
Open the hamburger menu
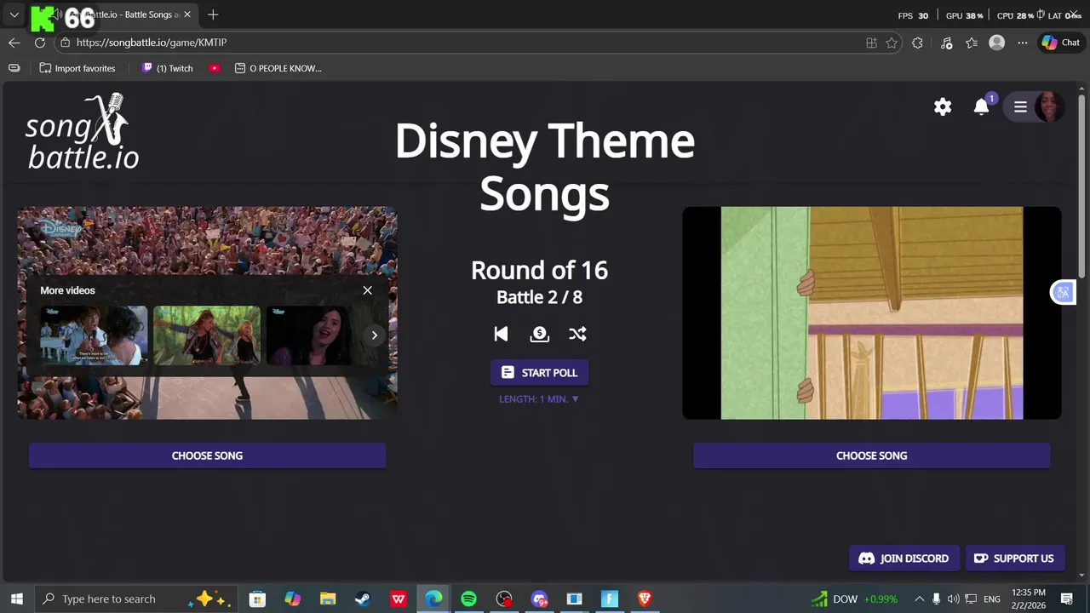point(1020,106)
